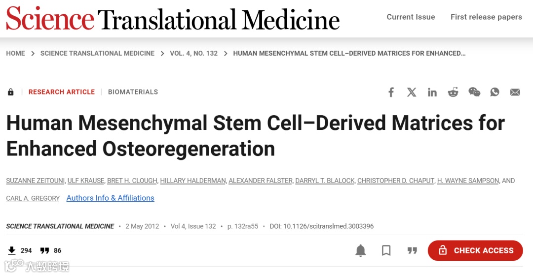
Task: Share article via WhatsApp
Action: point(495,92)
